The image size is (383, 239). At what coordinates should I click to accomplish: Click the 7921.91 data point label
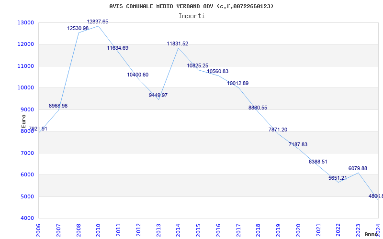(38, 129)
